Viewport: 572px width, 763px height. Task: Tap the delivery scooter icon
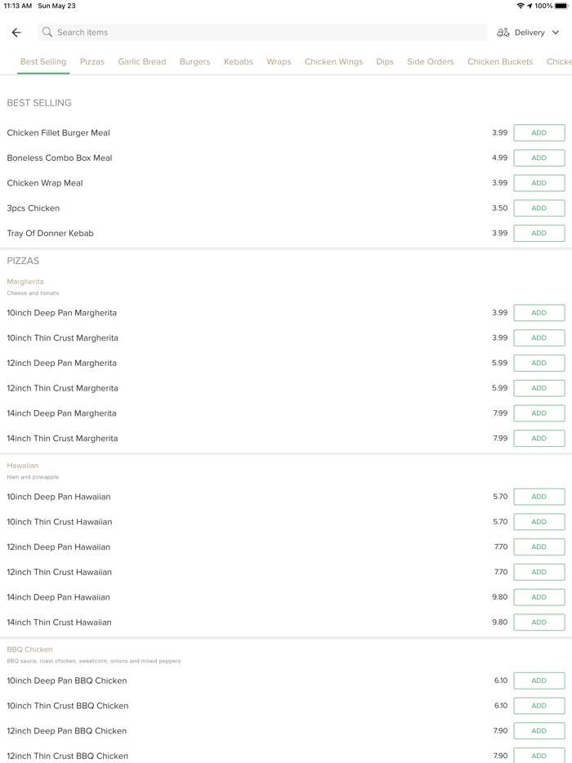[x=503, y=33]
